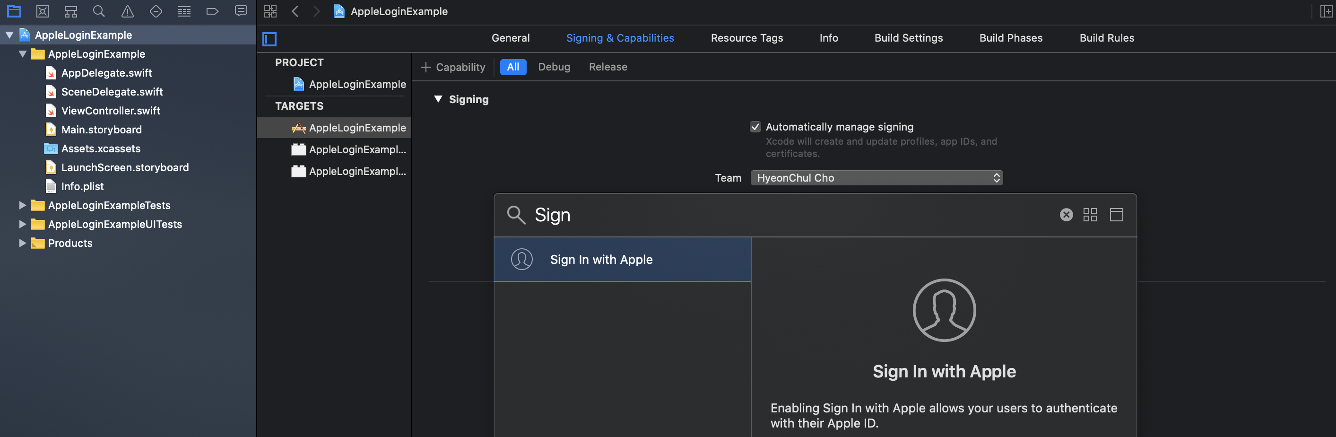Go back in editor history
The width and height of the screenshot is (1336, 437).
click(x=295, y=11)
